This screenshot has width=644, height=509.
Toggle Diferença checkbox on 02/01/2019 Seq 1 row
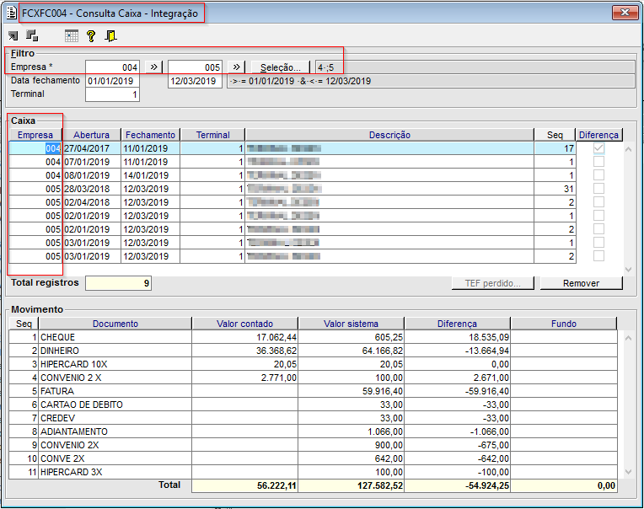point(598,216)
